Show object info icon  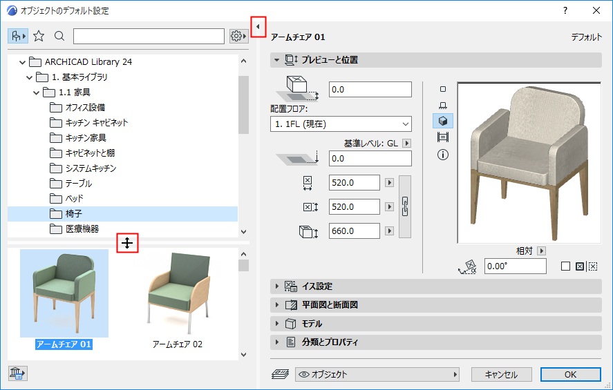coord(443,155)
